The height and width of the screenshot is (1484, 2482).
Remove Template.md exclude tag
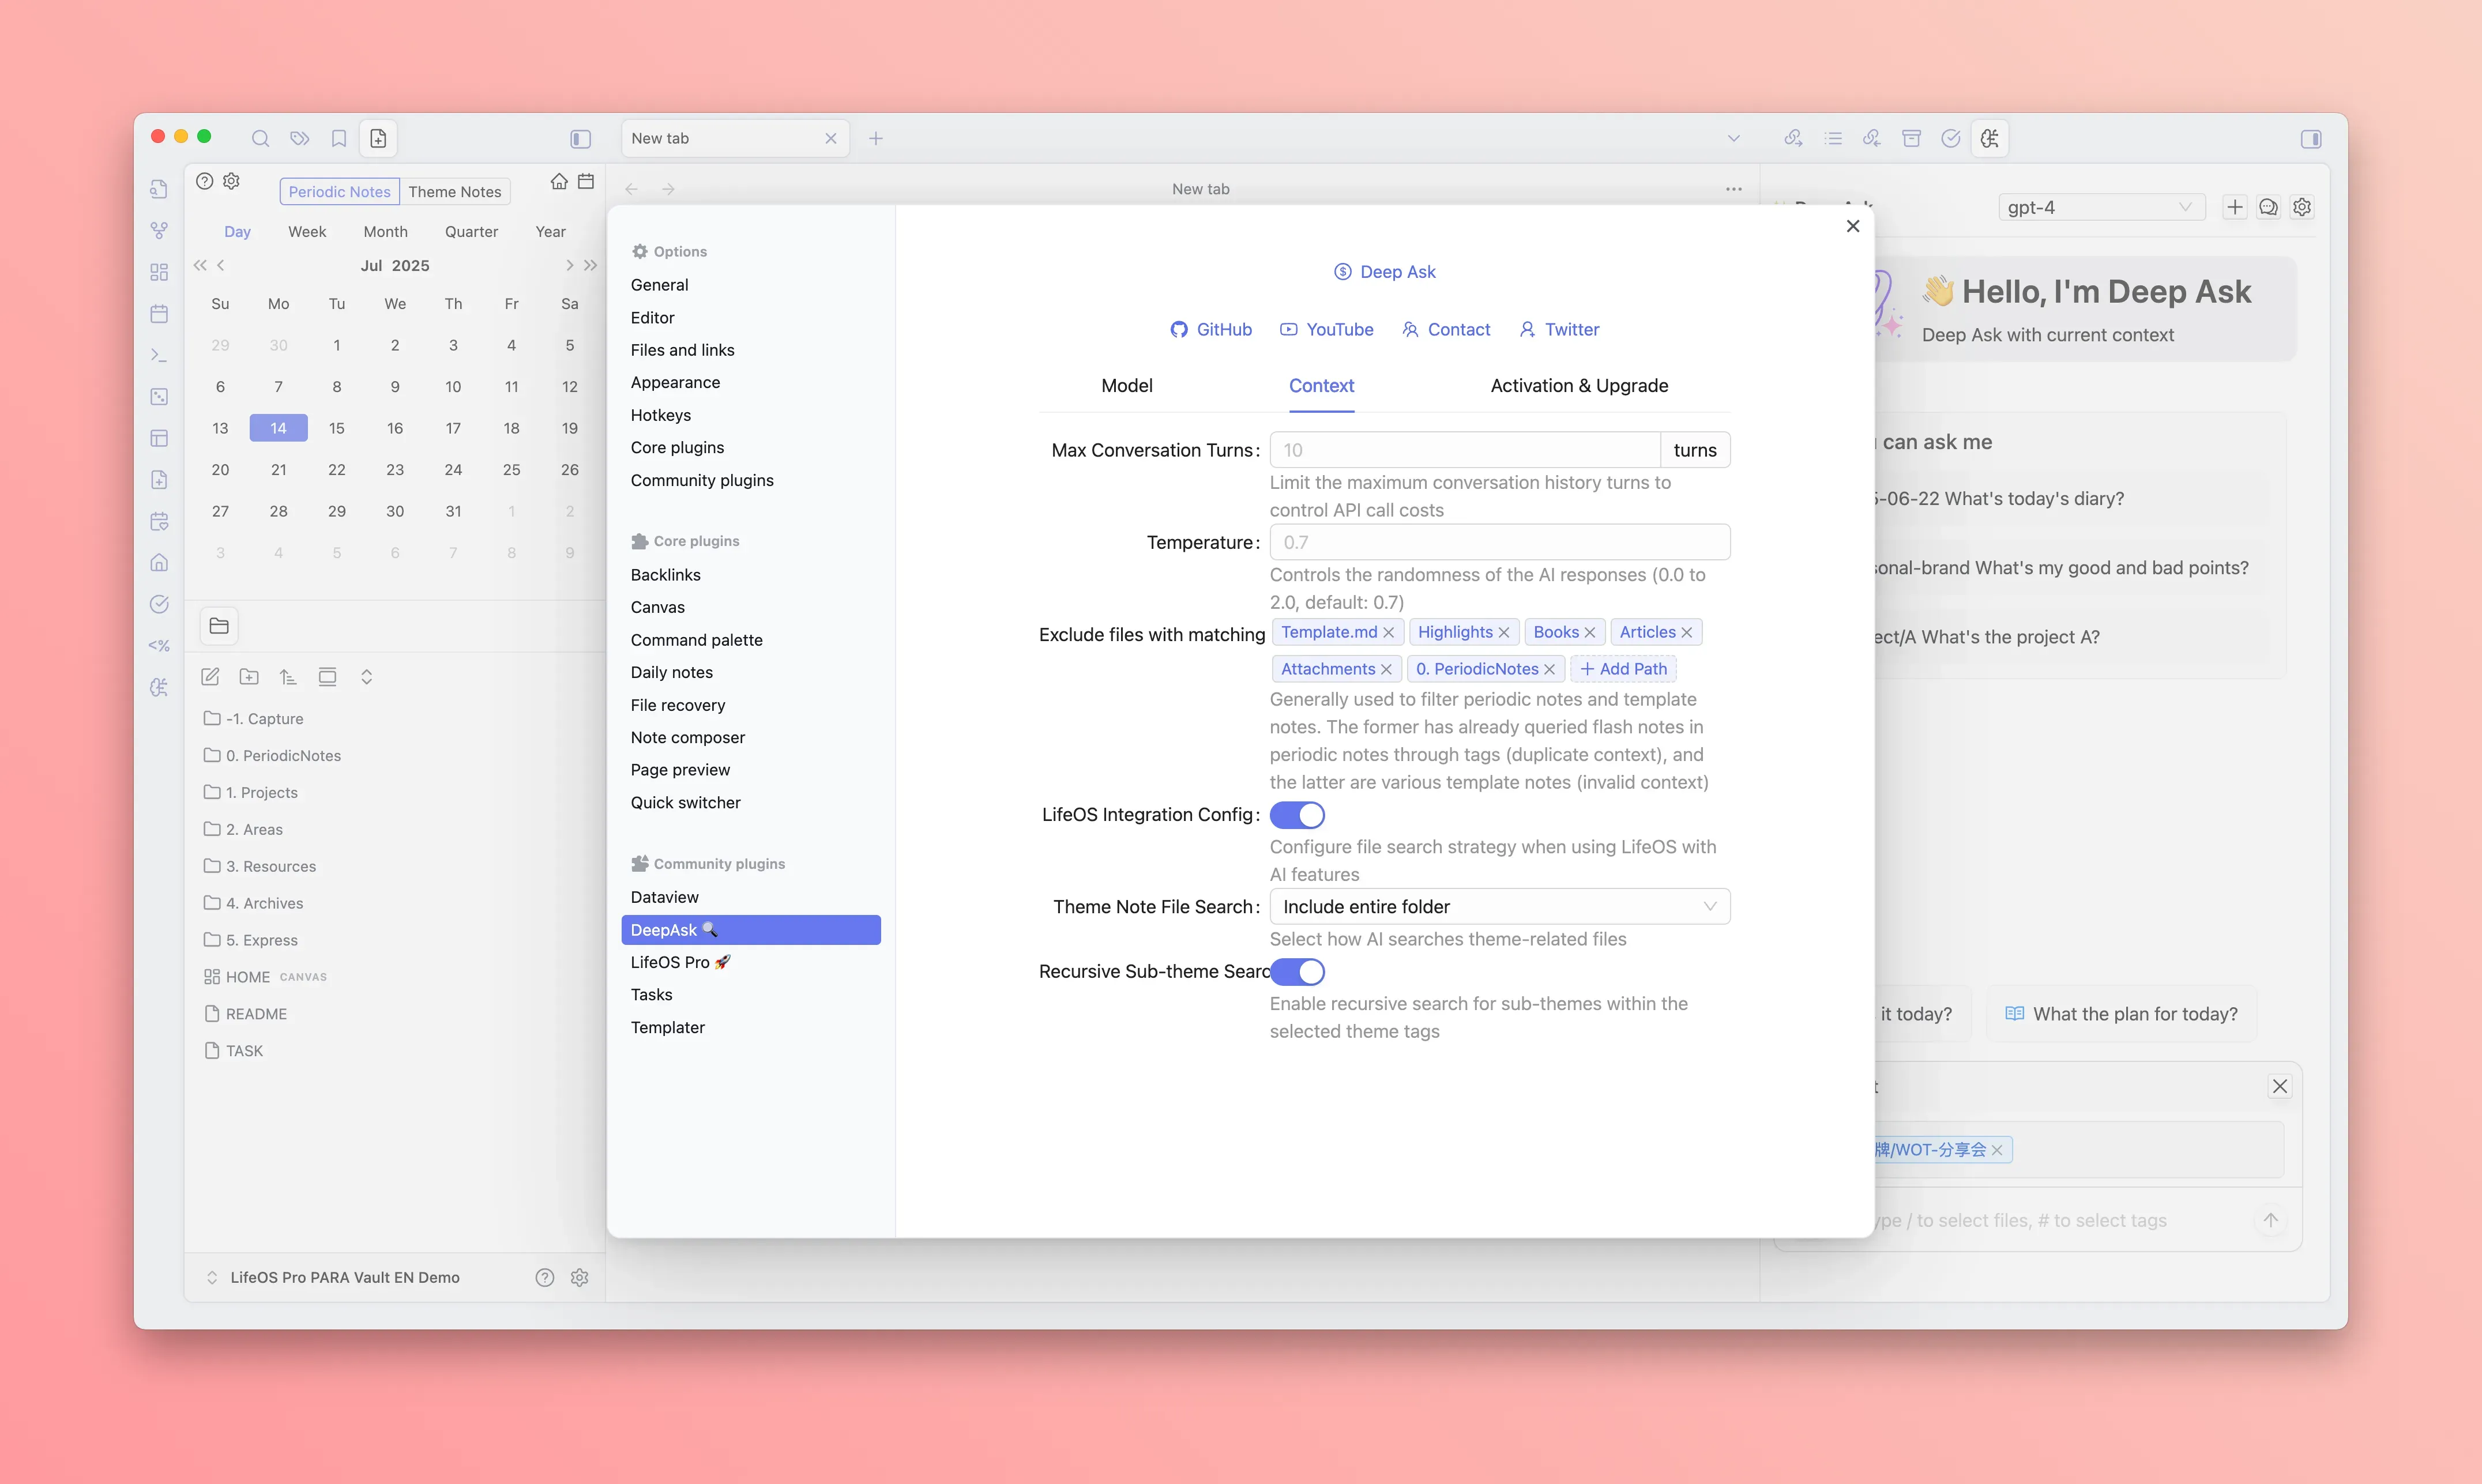click(1388, 633)
